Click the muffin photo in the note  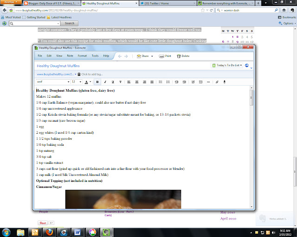123,199
